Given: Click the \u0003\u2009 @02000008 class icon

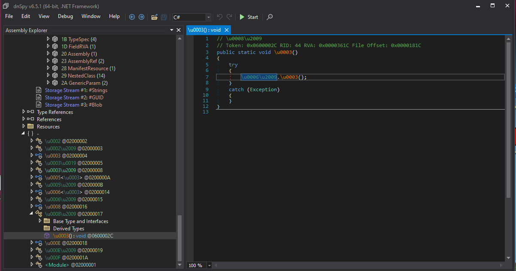Looking at the screenshot, I should [39, 170].
